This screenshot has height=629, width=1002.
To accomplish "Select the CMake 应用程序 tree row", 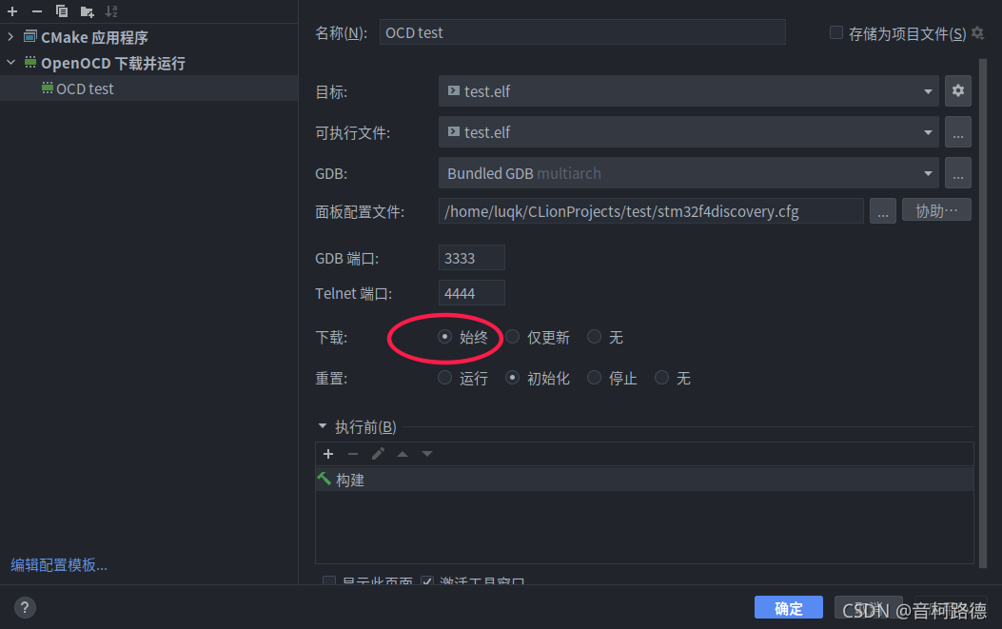I will click(148, 37).
